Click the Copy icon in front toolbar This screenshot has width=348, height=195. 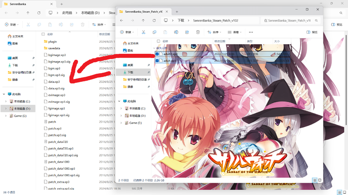(154, 32)
